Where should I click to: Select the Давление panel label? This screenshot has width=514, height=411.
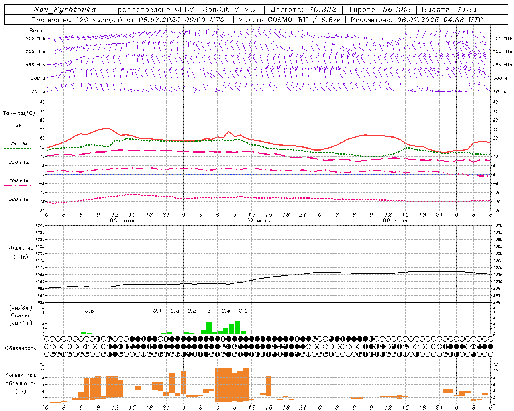[x=21, y=248]
